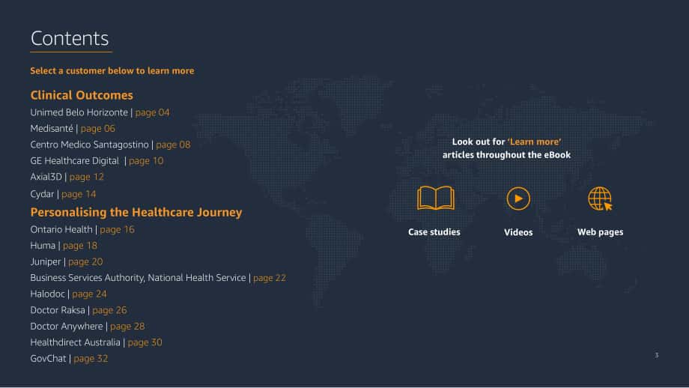
Task: Click 'articles throughout the eBook' text
Action: tap(507, 155)
